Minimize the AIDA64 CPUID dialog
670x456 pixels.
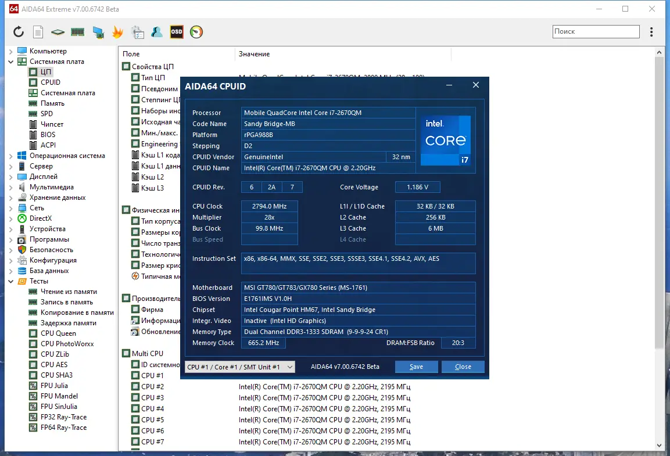coord(449,85)
